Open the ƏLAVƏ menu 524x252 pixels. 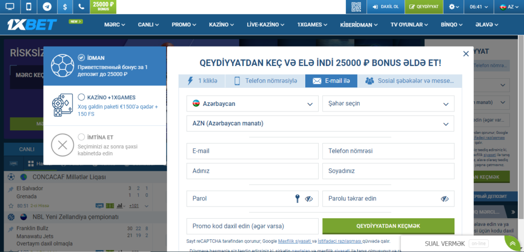pos(487,25)
